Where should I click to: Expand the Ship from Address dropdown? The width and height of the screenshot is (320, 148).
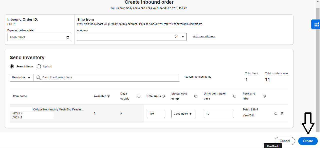pyautogui.click(x=183, y=37)
